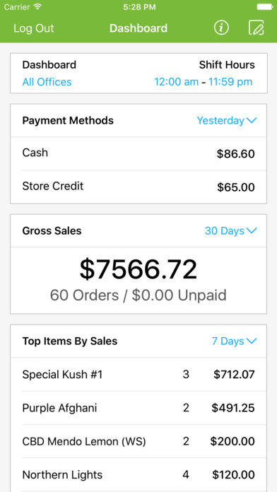Screen dimensions: 277x492
Task: Edit the 11:59 pm shift end time
Action: 230,82
